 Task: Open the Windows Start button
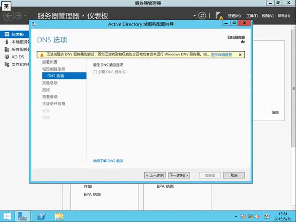pos(7,216)
